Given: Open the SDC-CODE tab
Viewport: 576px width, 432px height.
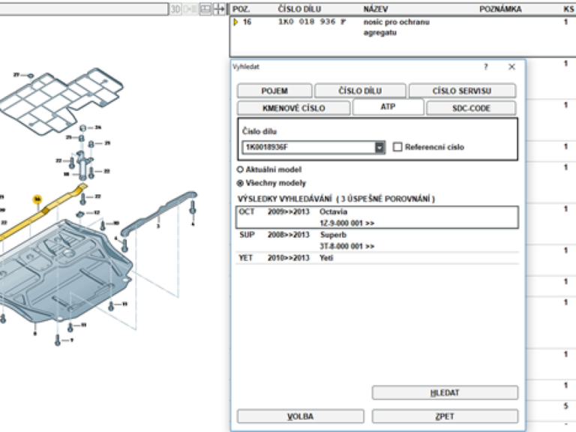Looking at the screenshot, I should (471, 108).
